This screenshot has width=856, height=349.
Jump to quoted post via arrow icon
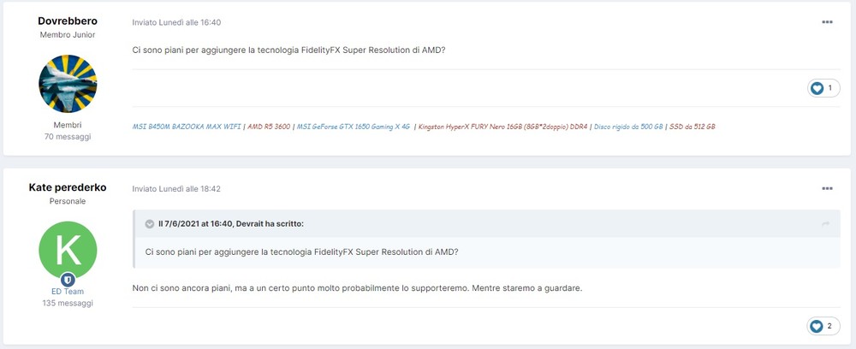coord(826,224)
